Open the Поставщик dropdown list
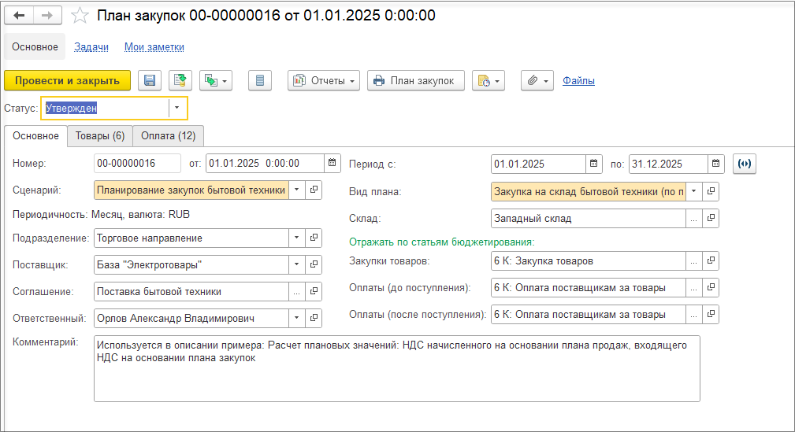 296,264
